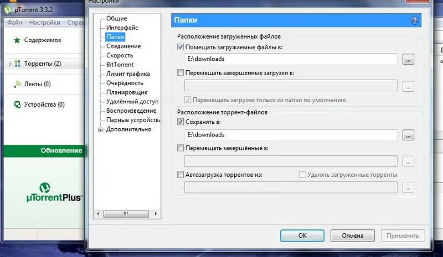Click the help question mark icon in Папки header
The width and height of the screenshot is (443, 257).
(x=414, y=20)
